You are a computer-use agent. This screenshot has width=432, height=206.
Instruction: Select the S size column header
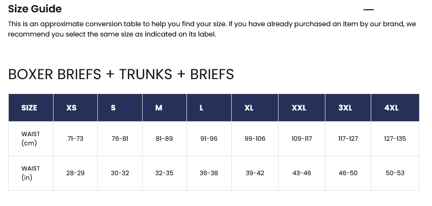(113, 108)
